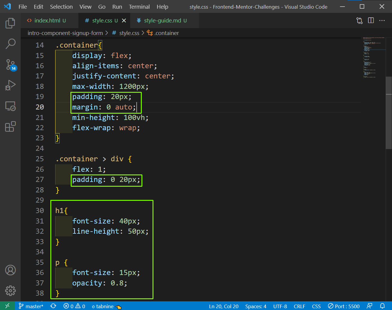392x310 pixels.
Task: Change encoding via UTF-8 indicator
Action: click(280, 306)
